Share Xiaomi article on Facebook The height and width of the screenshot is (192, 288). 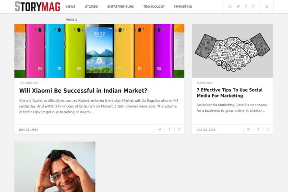[170, 130]
